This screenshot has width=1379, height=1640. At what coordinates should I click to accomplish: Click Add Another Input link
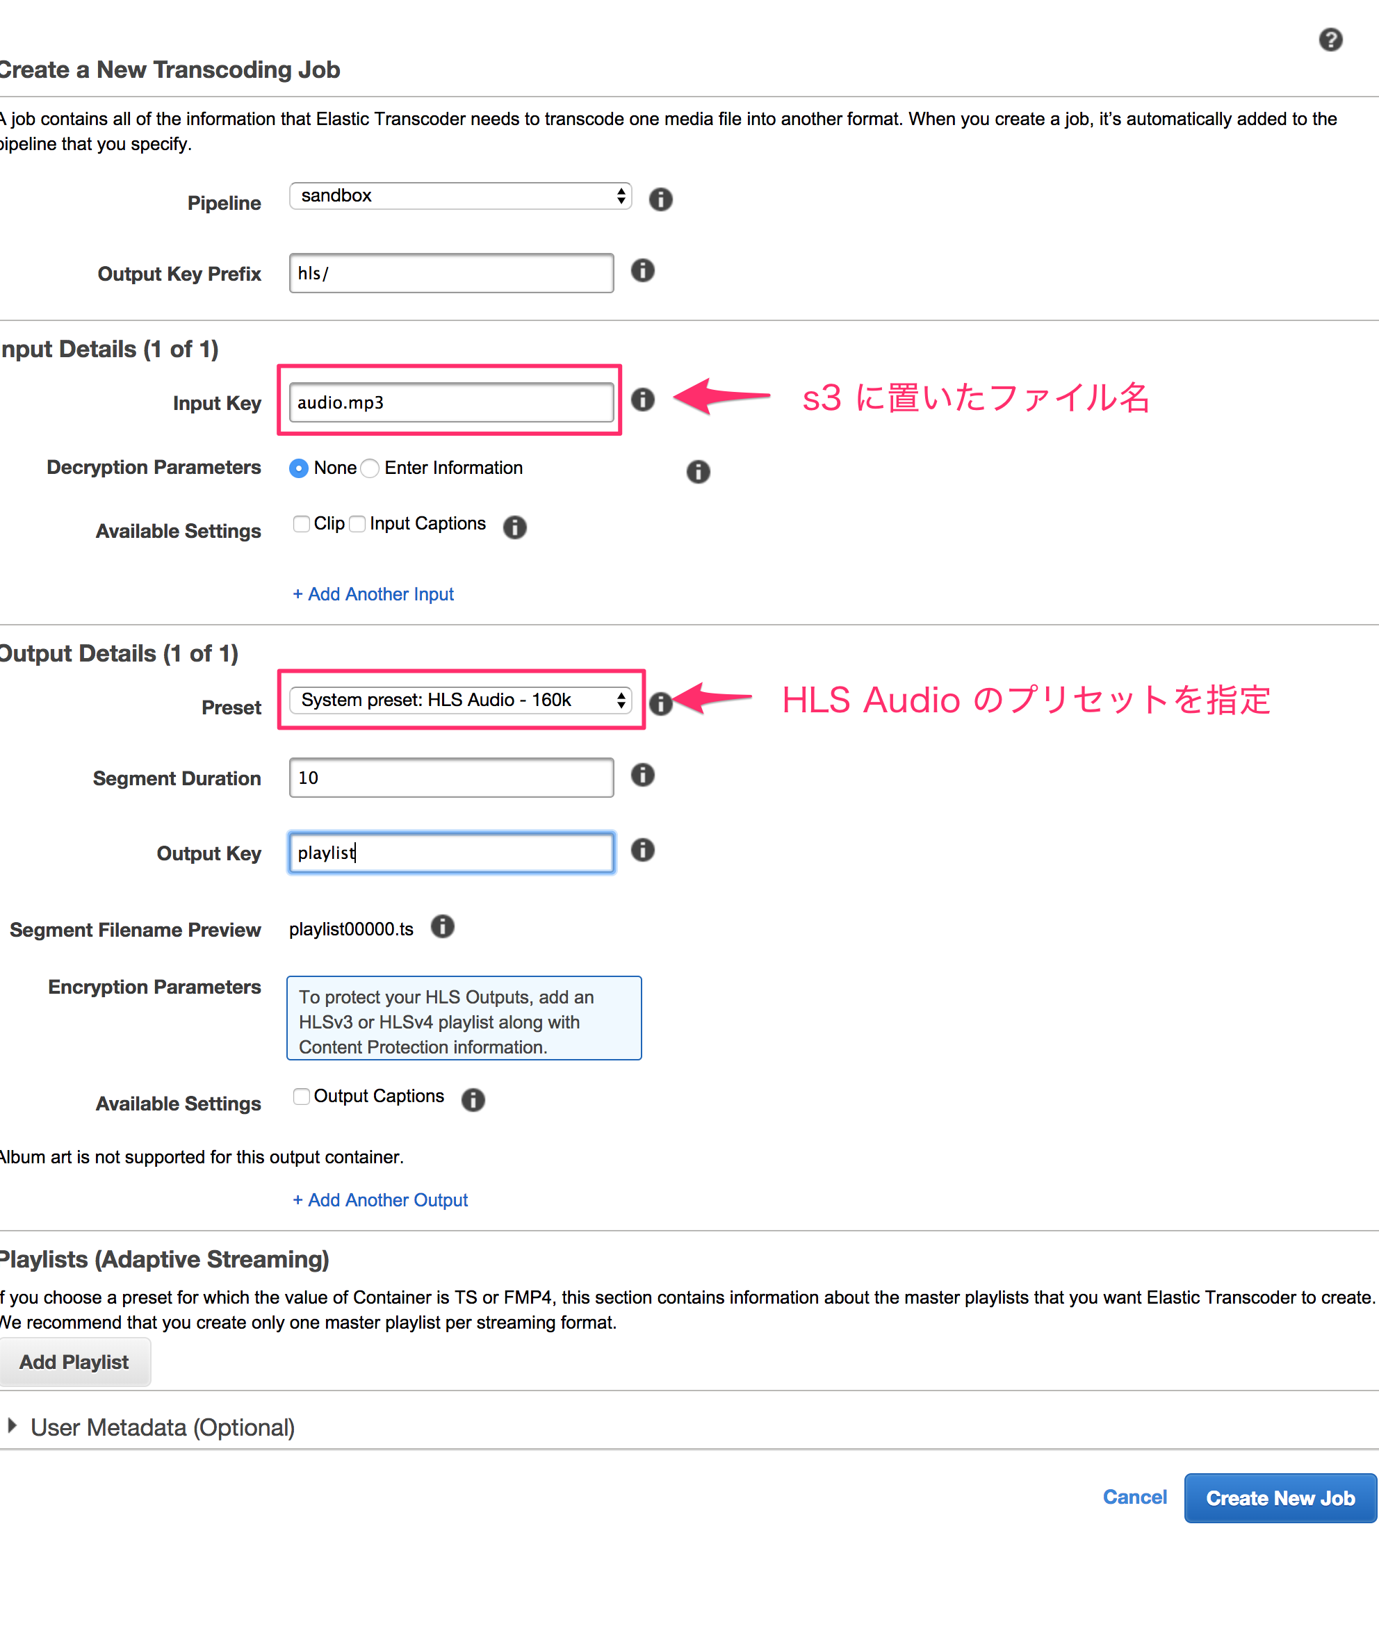coord(373,594)
